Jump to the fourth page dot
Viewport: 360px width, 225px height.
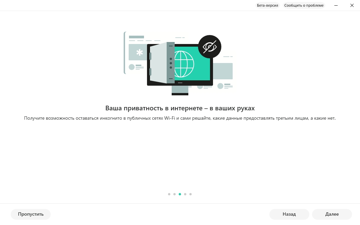(x=185, y=194)
